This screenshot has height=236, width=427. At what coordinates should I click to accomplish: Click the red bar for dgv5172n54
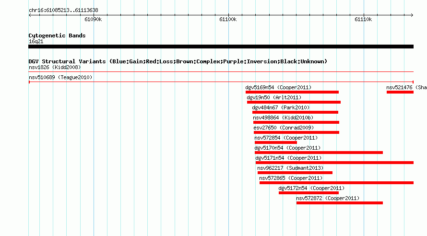[309, 193]
